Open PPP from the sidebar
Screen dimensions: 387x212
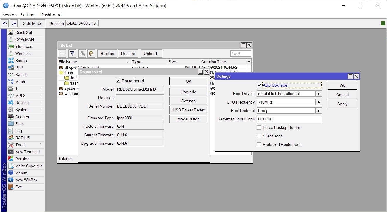click(26, 68)
